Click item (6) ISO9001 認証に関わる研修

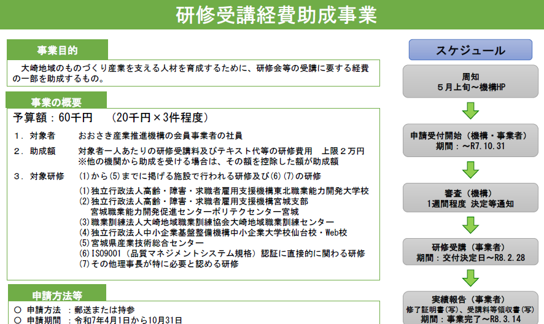(222, 253)
